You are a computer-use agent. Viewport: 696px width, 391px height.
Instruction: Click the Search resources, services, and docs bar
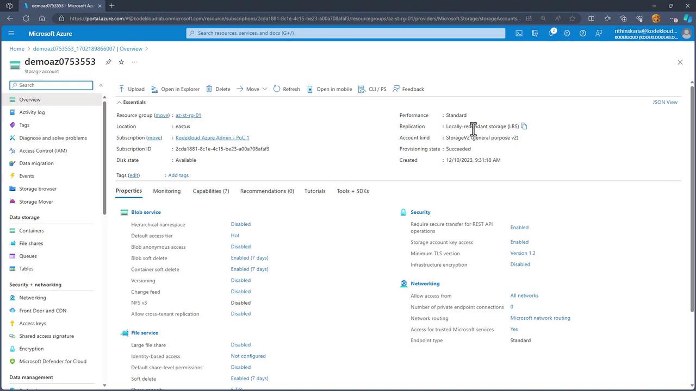point(346,33)
